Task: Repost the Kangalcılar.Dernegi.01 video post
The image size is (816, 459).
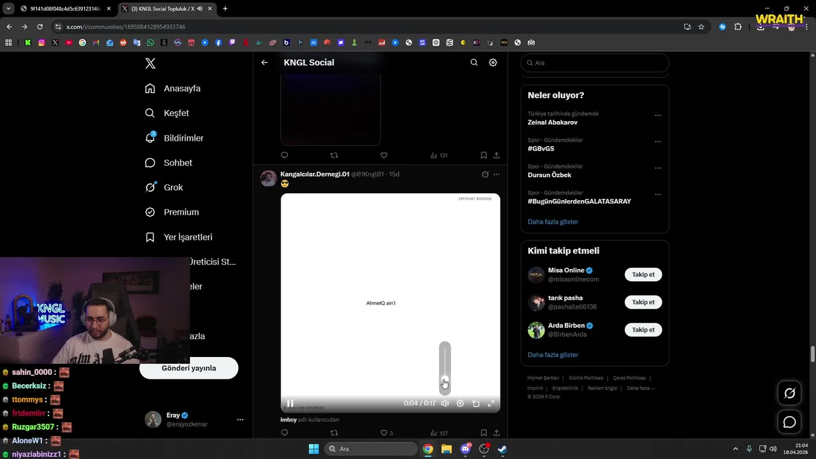Action: [334, 433]
